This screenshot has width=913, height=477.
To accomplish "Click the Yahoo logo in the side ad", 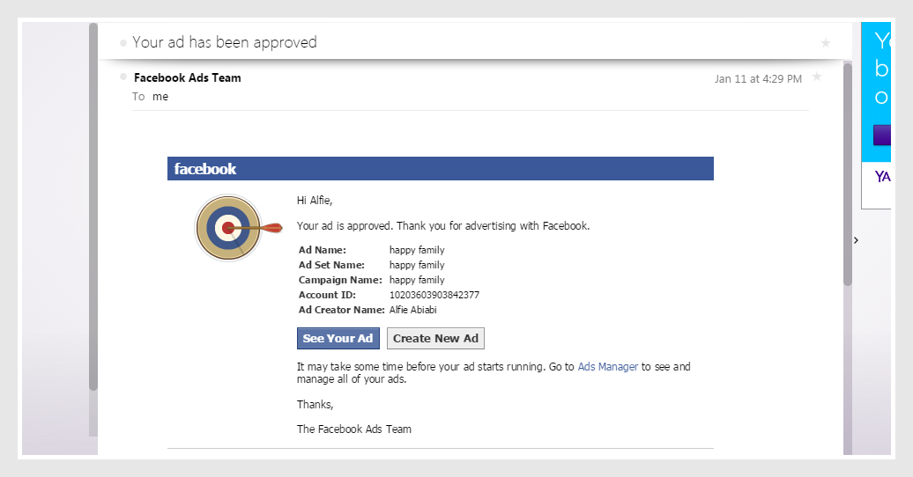I will point(882,177).
